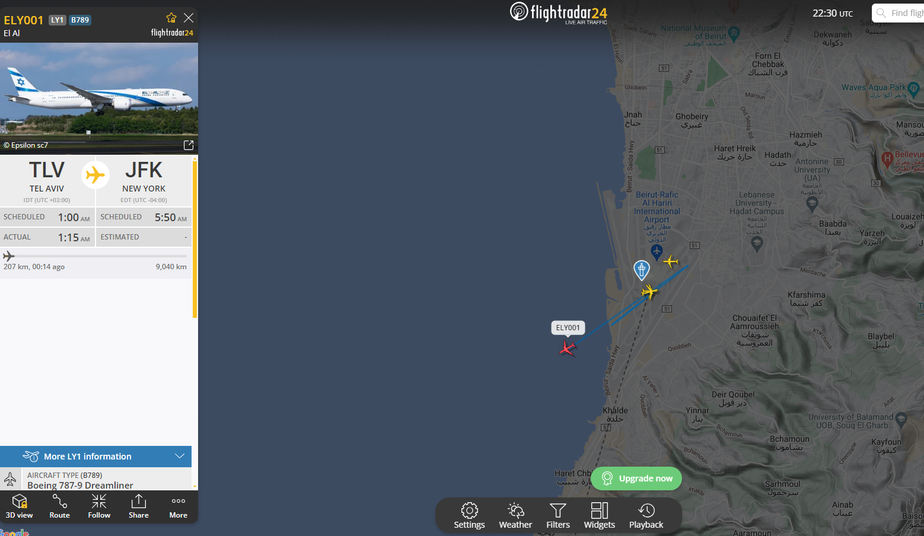This screenshot has height=536, width=924.
Task: Open the Weather layers menu
Action: 515,516
